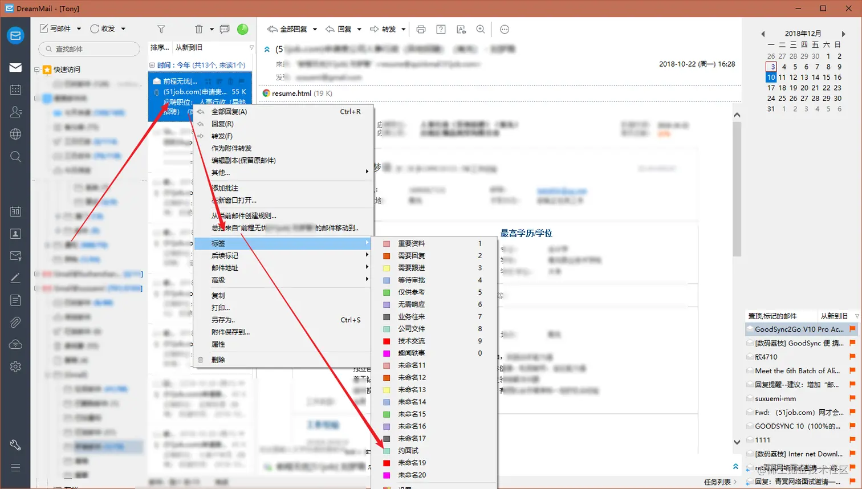Open the 转发 toolbar dropdown arrow
Screen dimensions: 862x489
coord(403,29)
